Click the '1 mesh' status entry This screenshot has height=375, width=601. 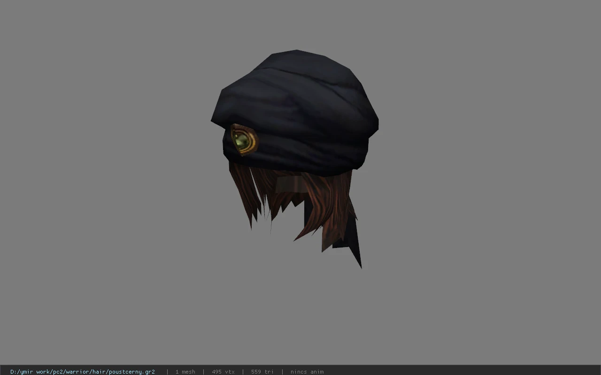pyautogui.click(x=185, y=372)
